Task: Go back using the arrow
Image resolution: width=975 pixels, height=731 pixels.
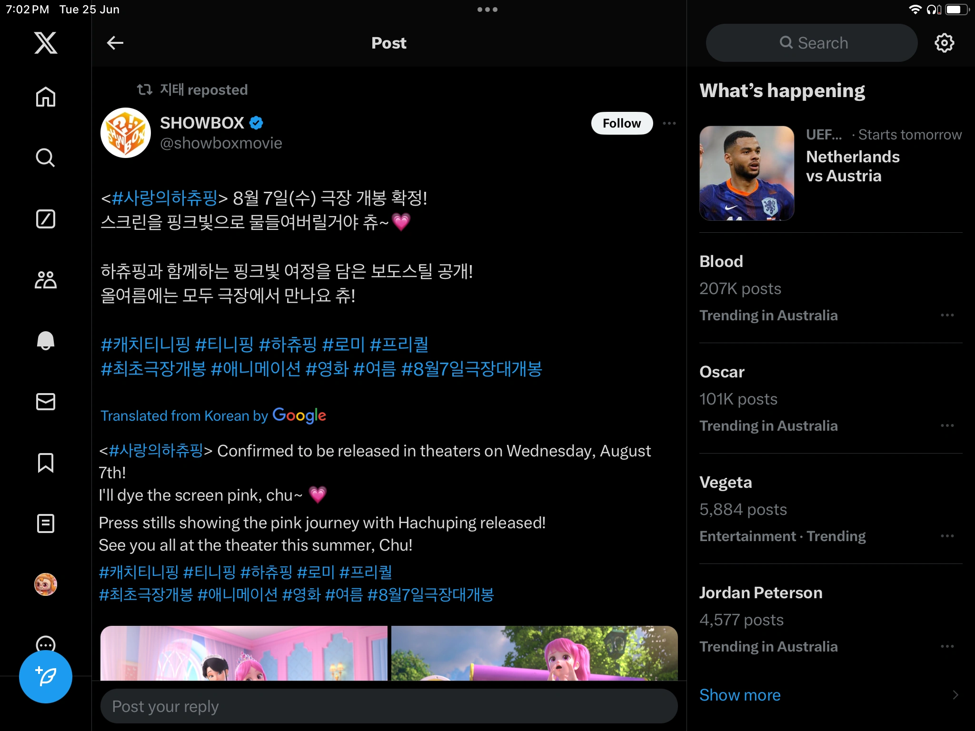Action: [115, 43]
